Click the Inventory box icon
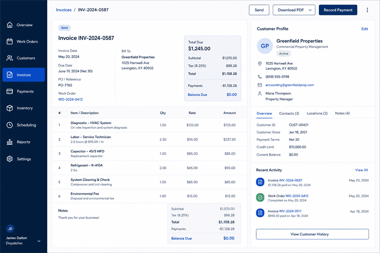The width and height of the screenshot is (380, 253). pyautogui.click(x=9, y=108)
